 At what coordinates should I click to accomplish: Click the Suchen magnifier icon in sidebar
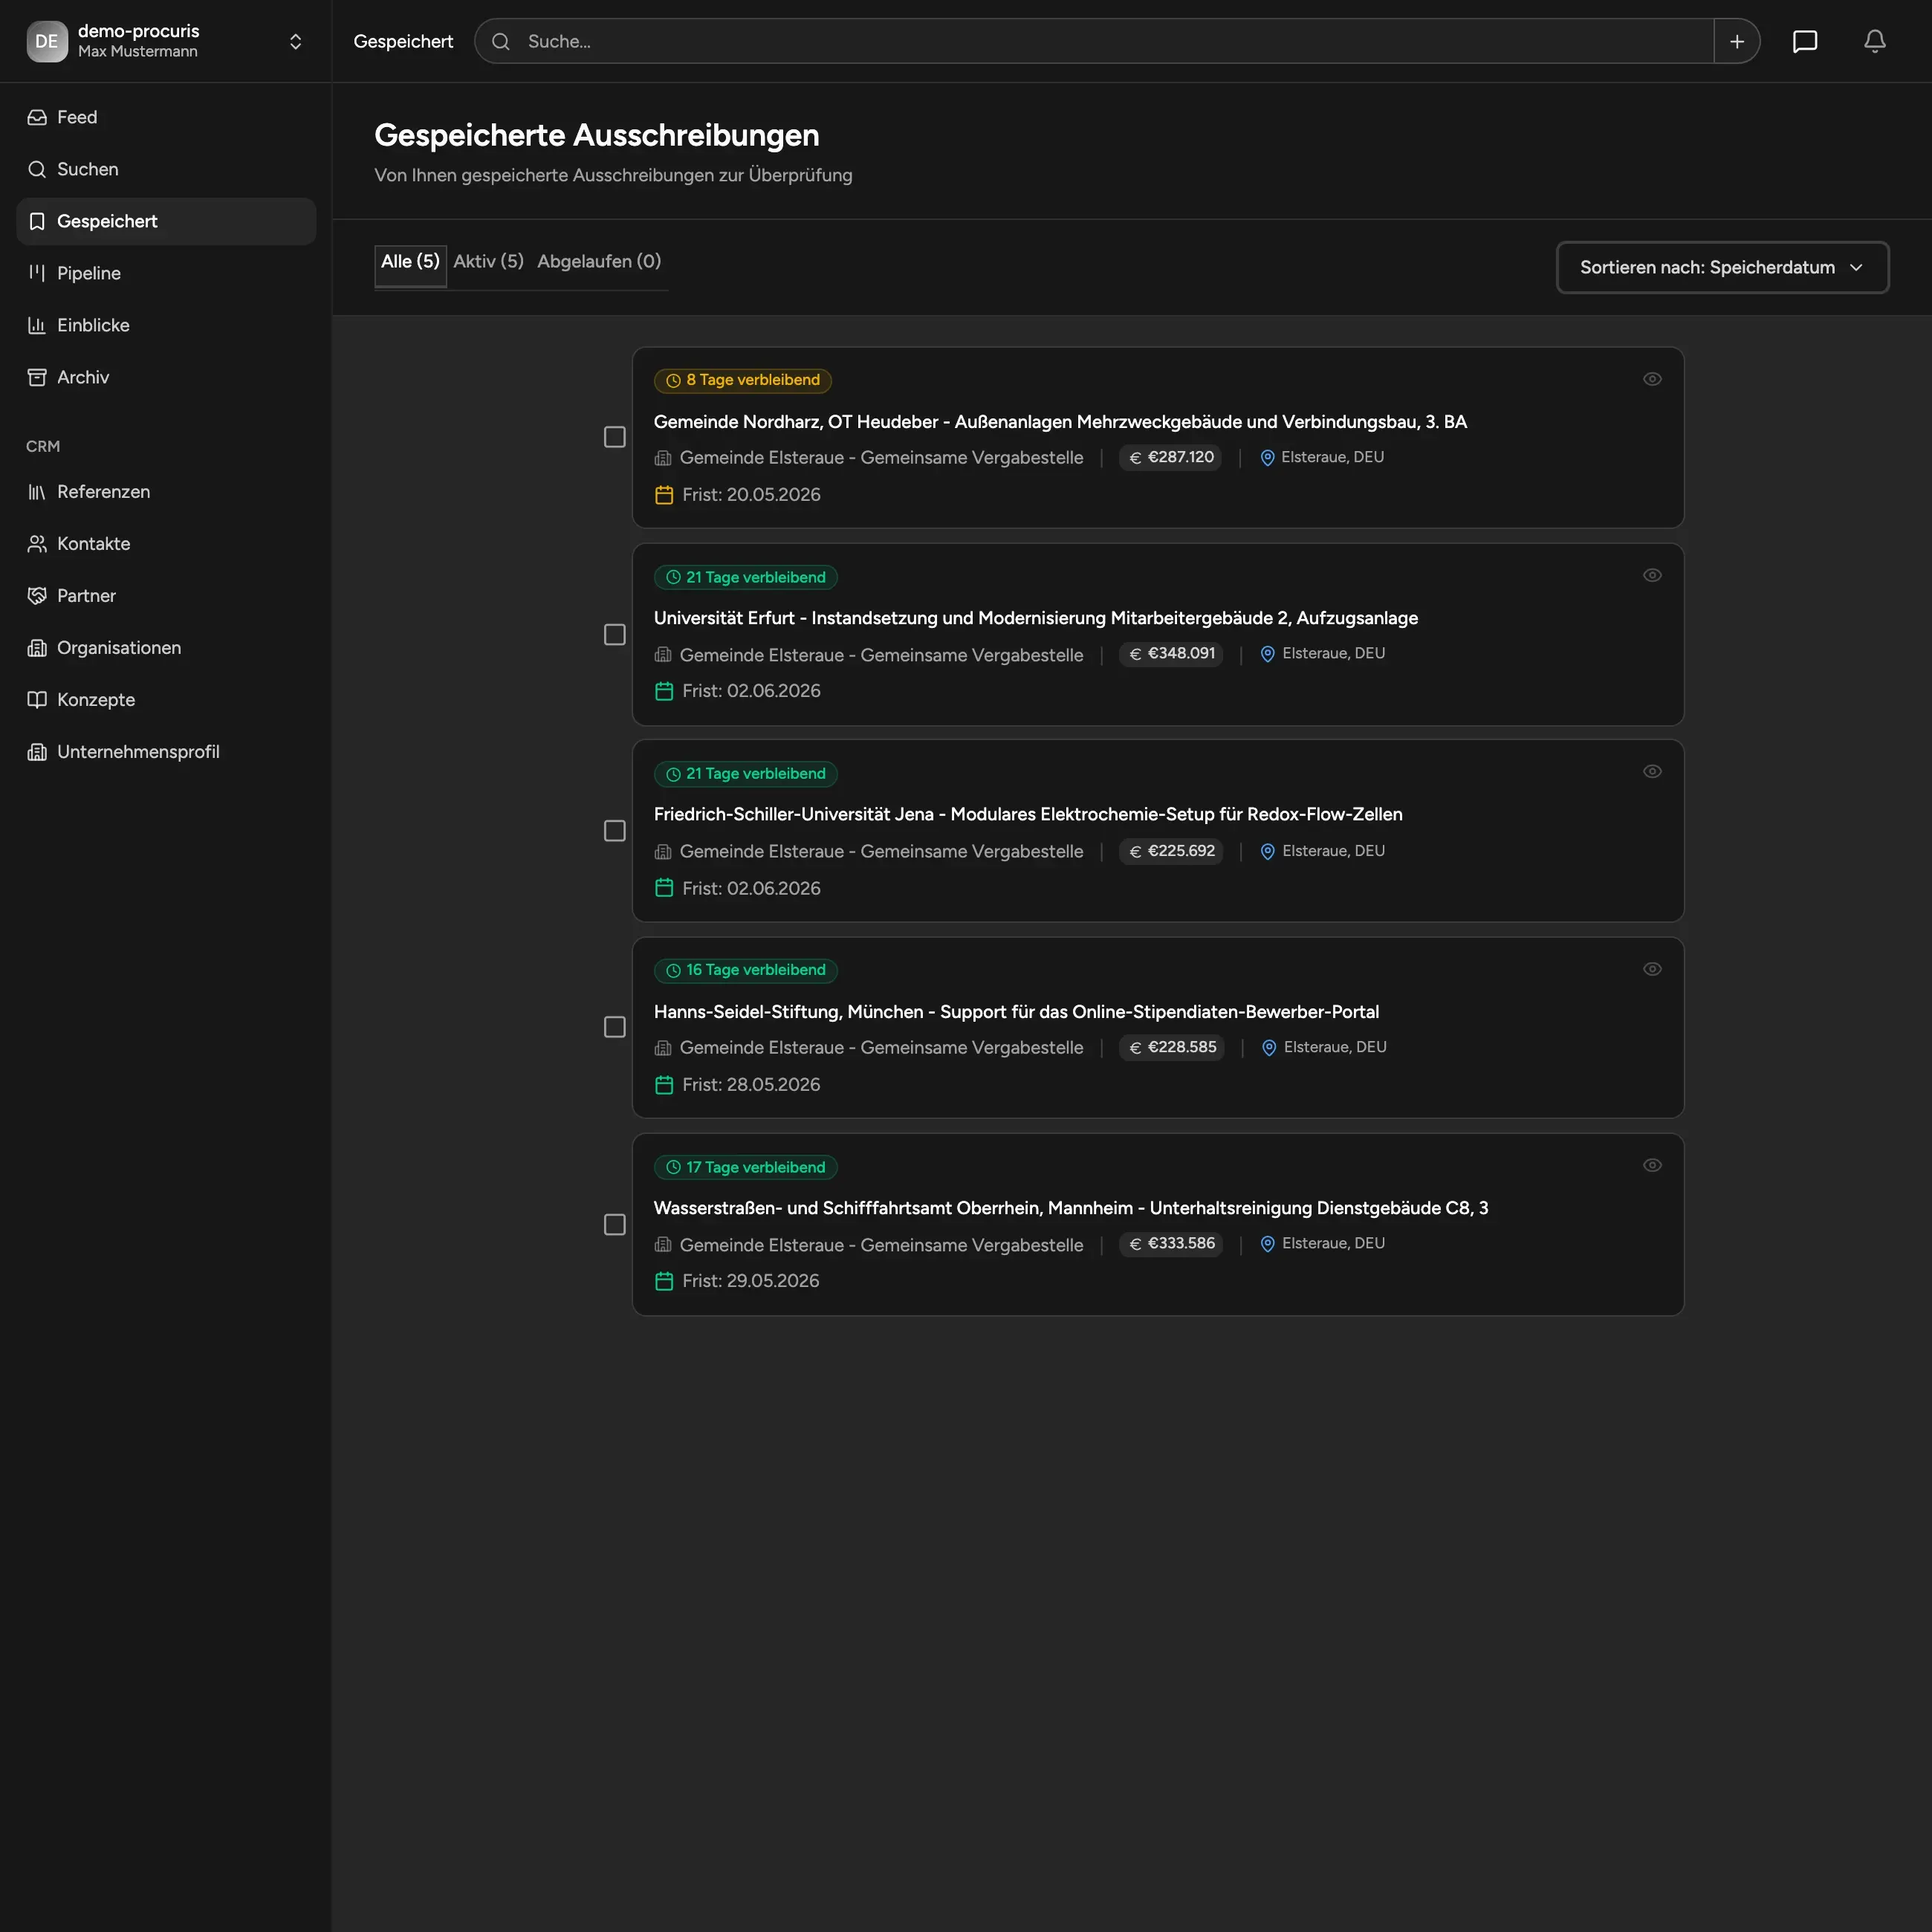click(37, 169)
